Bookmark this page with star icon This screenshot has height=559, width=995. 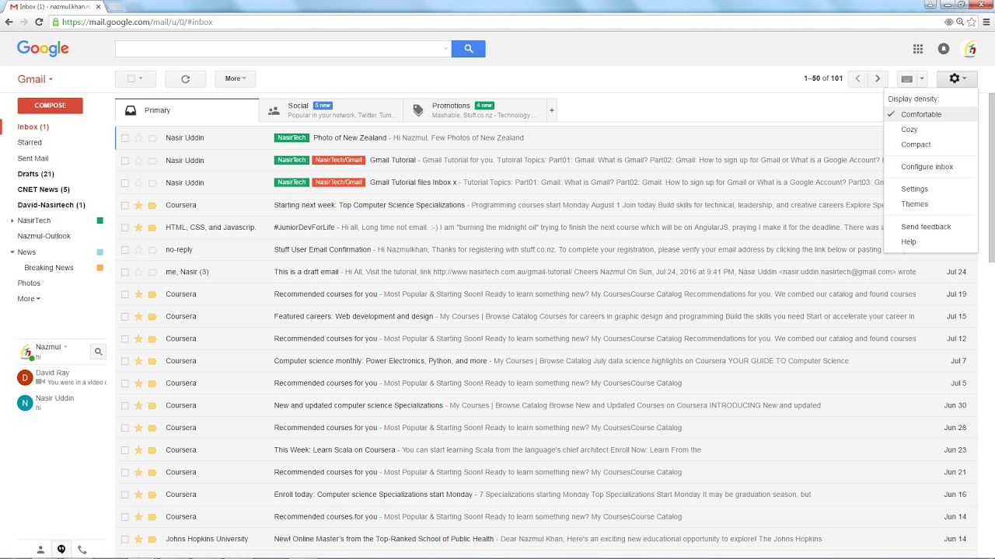[972, 22]
